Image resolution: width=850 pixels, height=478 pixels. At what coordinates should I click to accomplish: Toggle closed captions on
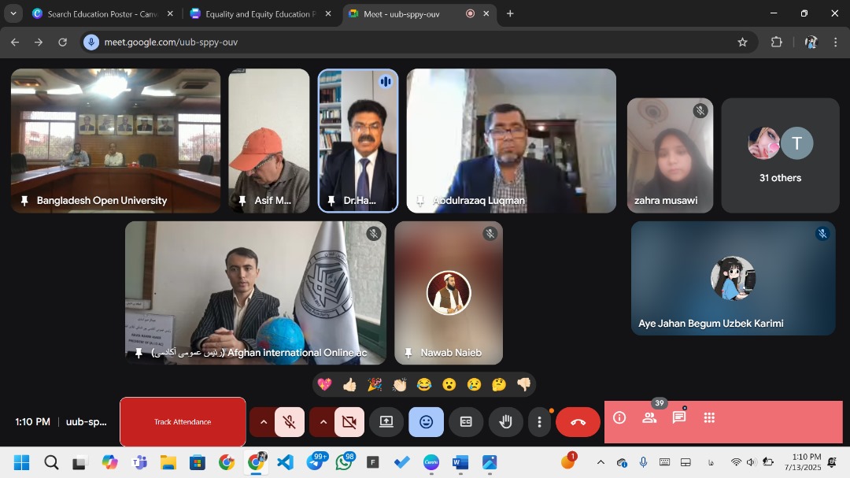click(466, 422)
